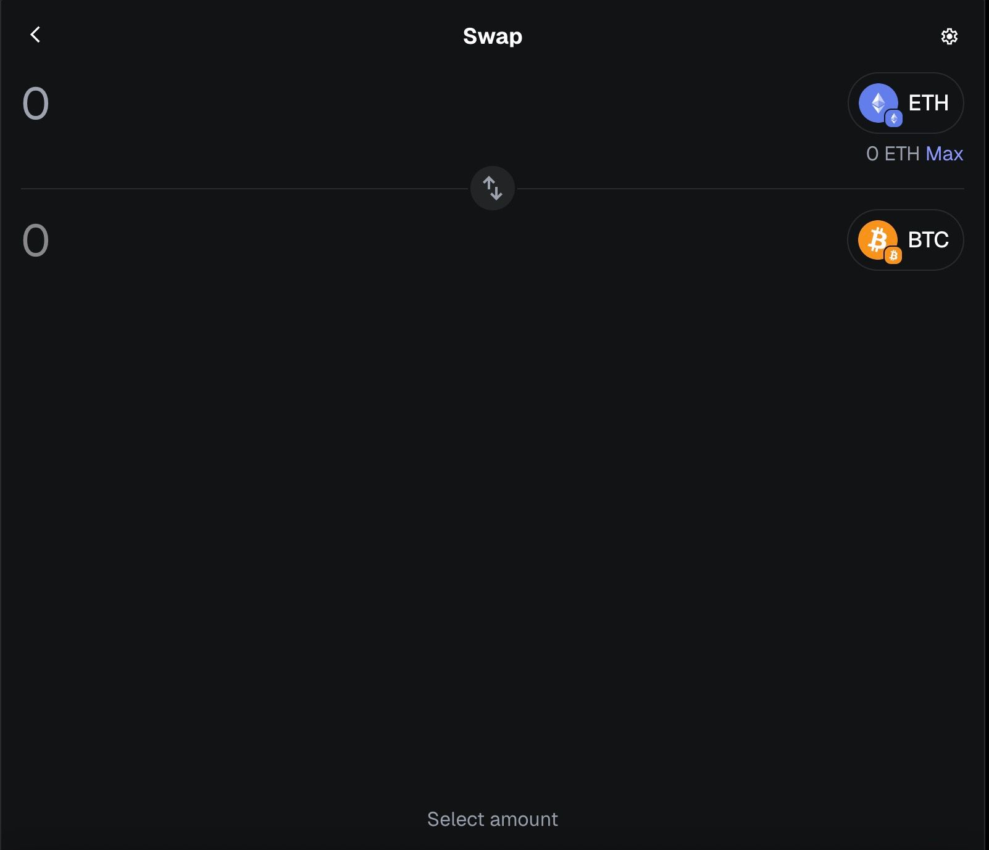Click Max to use full ETH balance

point(944,154)
